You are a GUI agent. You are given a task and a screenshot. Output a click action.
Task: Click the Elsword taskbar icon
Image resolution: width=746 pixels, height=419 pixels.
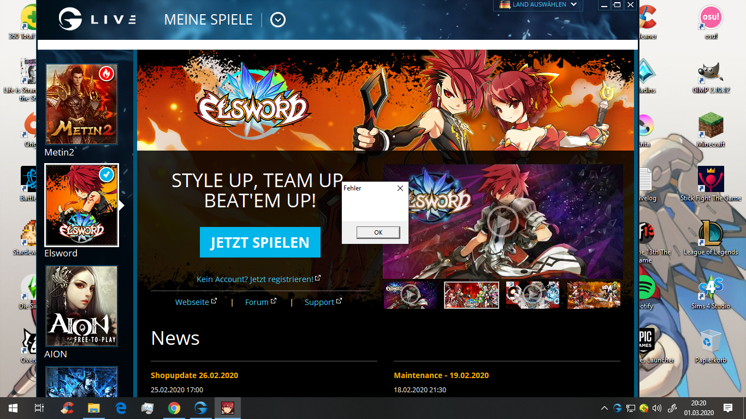pyautogui.click(x=228, y=408)
